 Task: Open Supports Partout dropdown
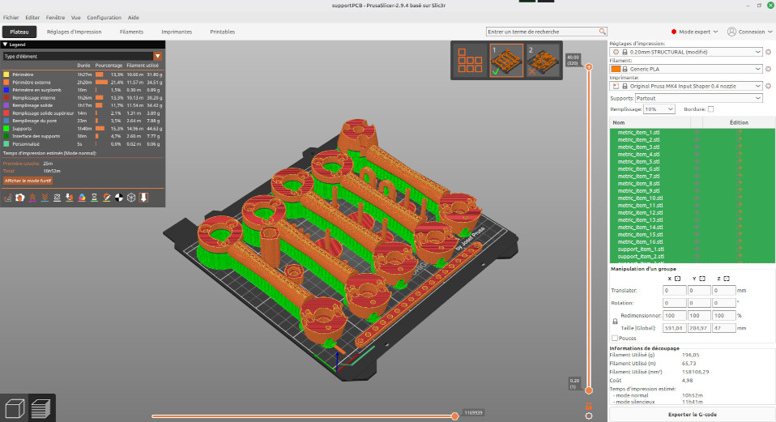(699, 99)
